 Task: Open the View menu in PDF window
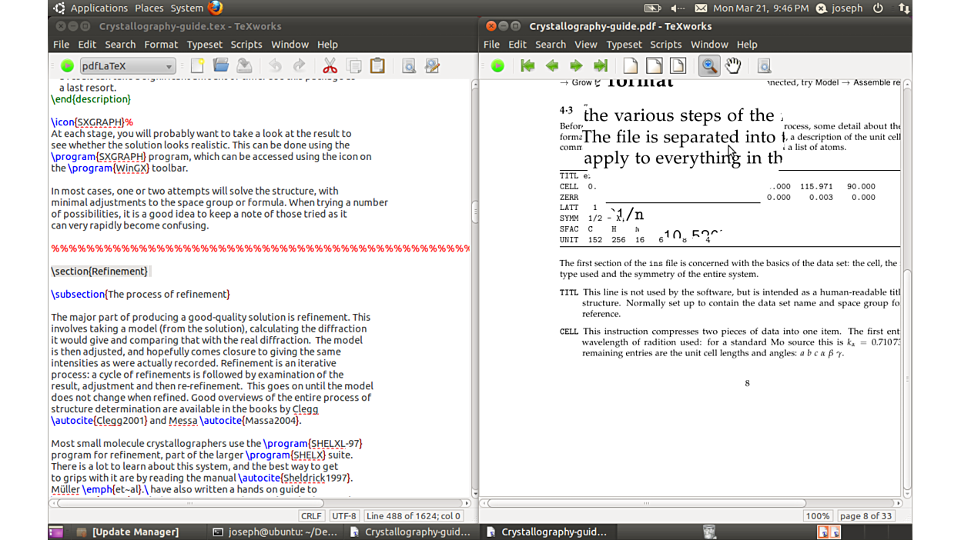(x=585, y=45)
